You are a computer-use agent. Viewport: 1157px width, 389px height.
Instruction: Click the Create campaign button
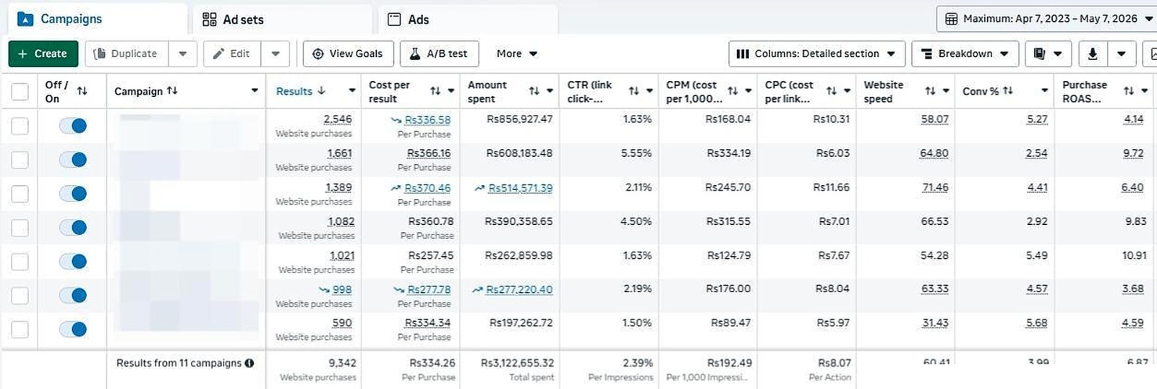coord(43,54)
